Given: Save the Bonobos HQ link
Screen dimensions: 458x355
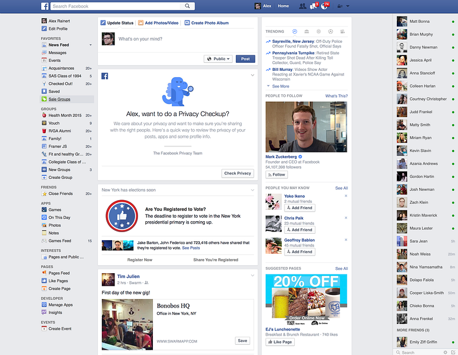Looking at the screenshot, I should click(242, 341).
